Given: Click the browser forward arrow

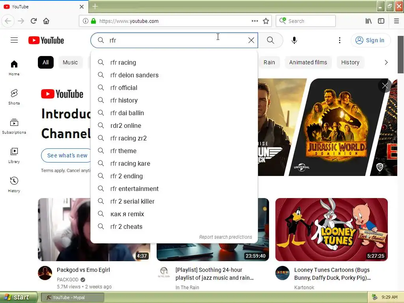Looking at the screenshot, I should [x=21, y=21].
